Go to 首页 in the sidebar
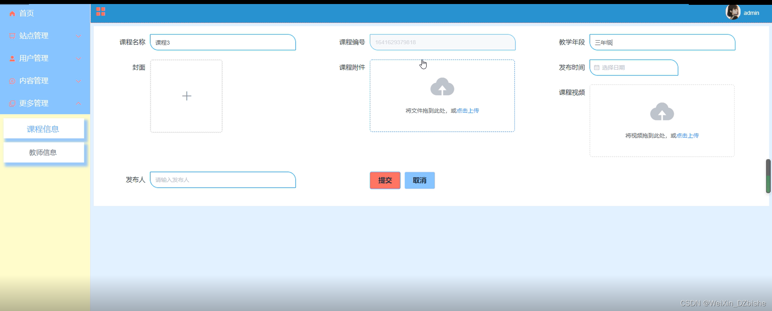The height and width of the screenshot is (311, 772). (45, 13)
